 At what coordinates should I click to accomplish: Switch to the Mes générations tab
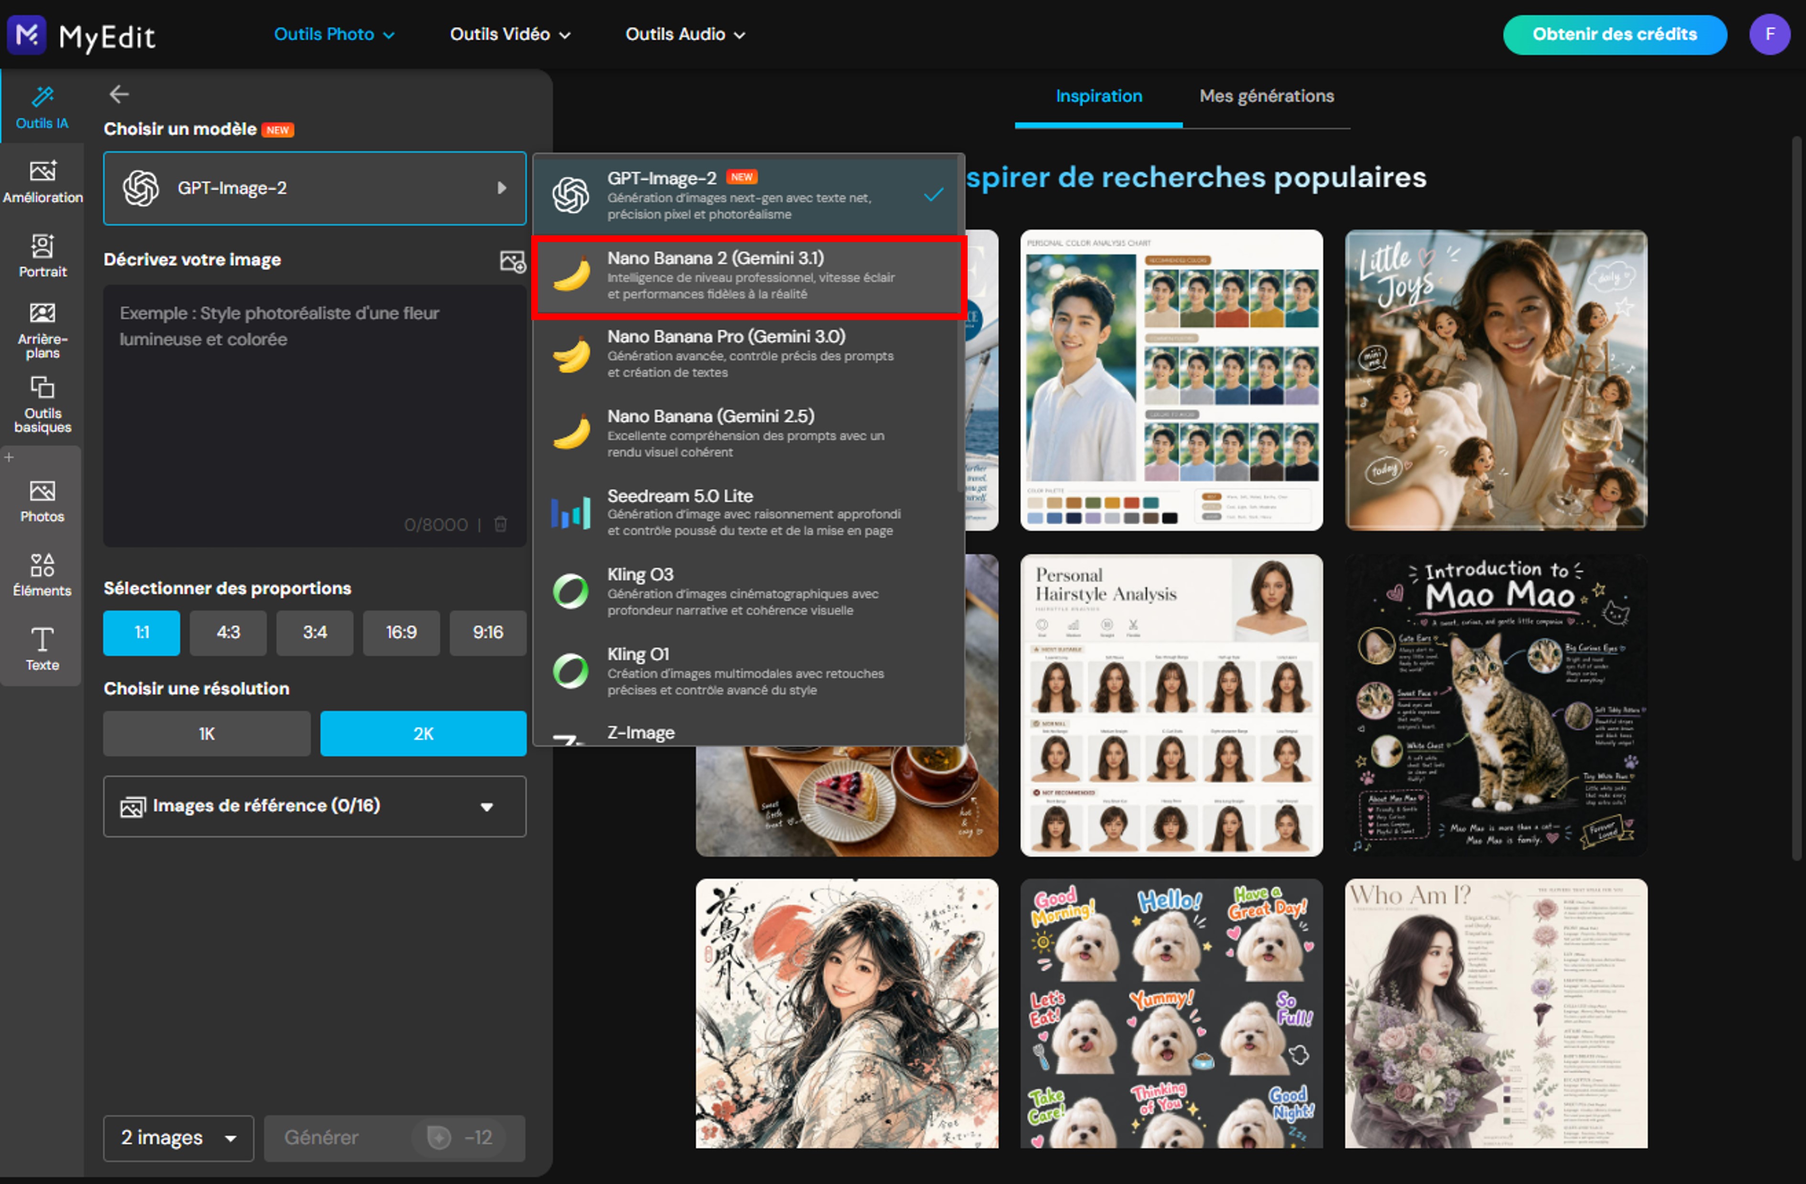coord(1267,96)
